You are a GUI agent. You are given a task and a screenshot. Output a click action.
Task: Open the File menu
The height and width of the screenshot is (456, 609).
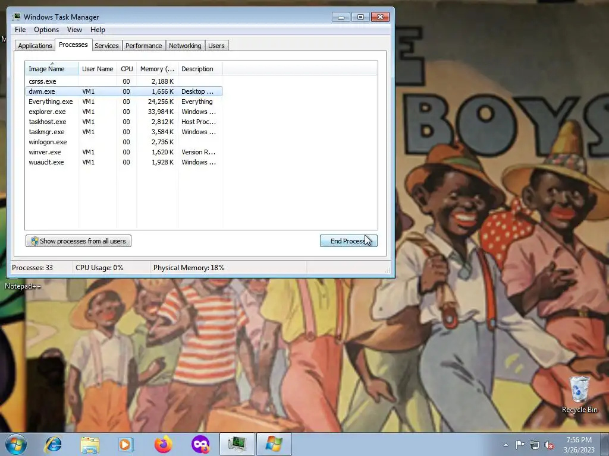point(20,30)
